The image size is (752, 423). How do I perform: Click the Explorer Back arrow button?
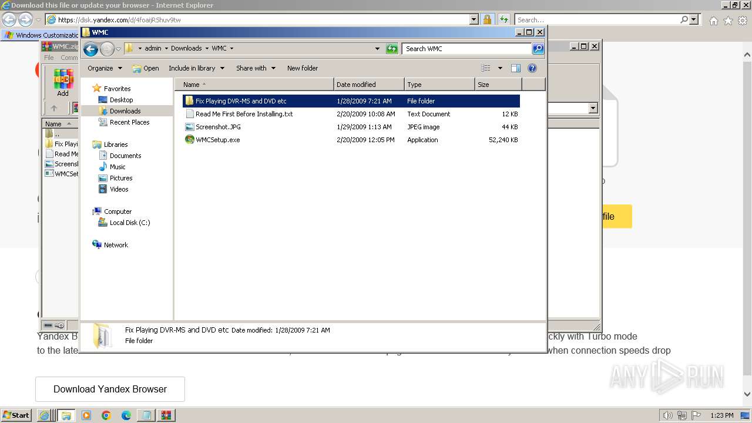tap(90, 49)
